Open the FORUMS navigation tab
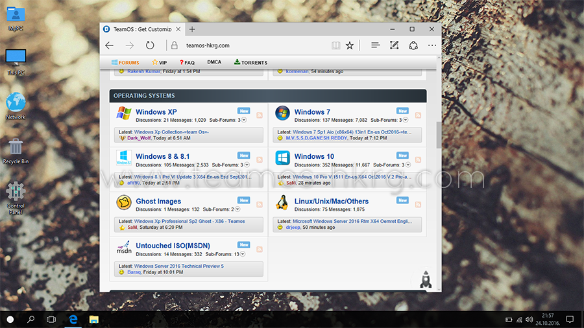584x328 pixels. [125, 62]
